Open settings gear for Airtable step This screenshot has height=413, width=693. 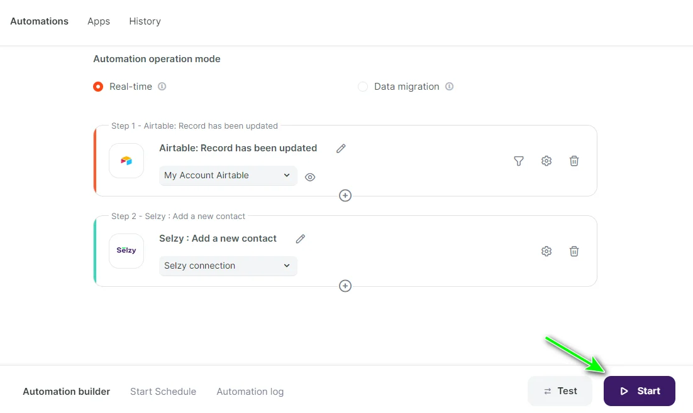pyautogui.click(x=546, y=161)
